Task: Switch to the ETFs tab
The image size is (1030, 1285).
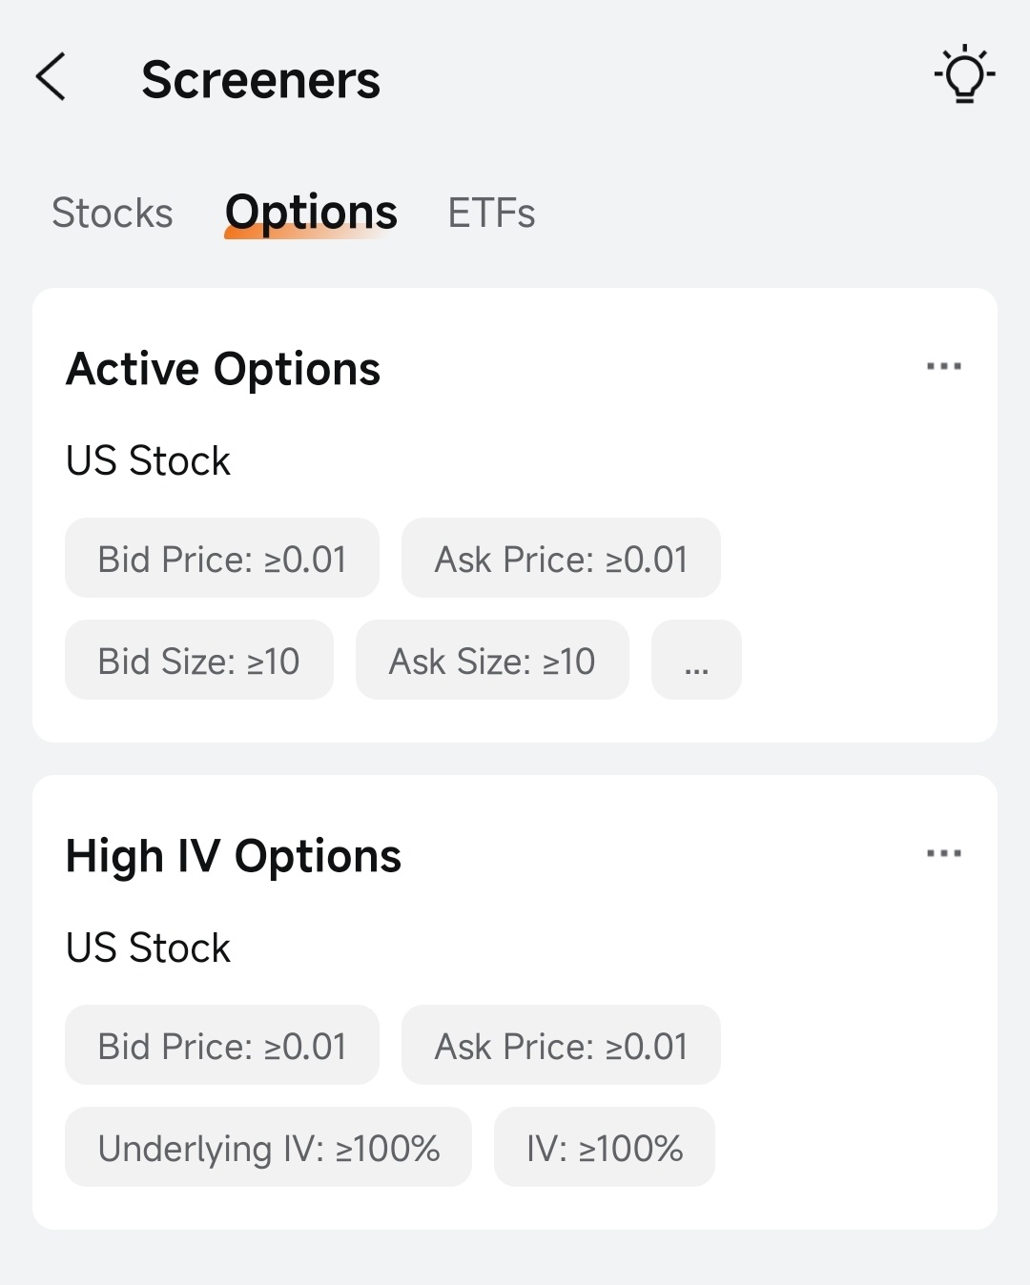Action: coord(491,213)
